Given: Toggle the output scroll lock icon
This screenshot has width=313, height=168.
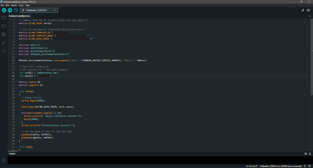Looking at the screenshot, I should (x=310, y=154).
